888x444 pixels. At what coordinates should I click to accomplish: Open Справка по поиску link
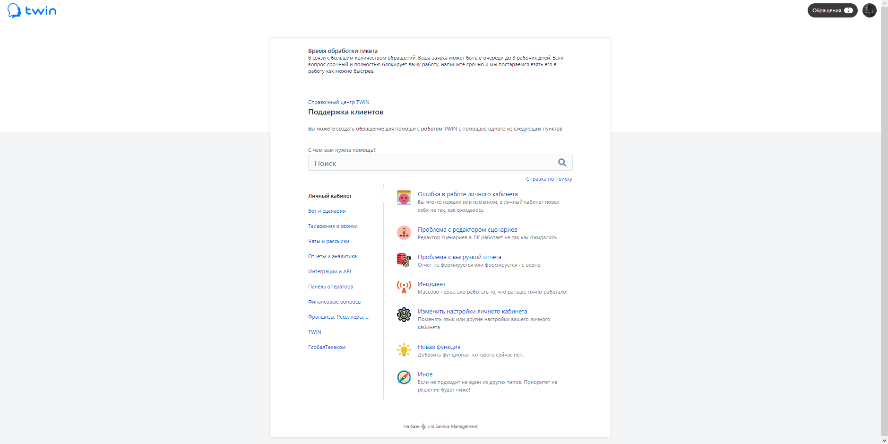coord(549,179)
